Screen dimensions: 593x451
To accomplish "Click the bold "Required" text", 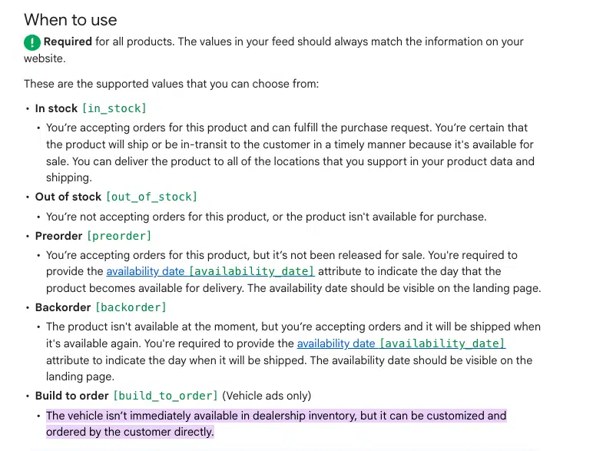I will click(x=68, y=41).
